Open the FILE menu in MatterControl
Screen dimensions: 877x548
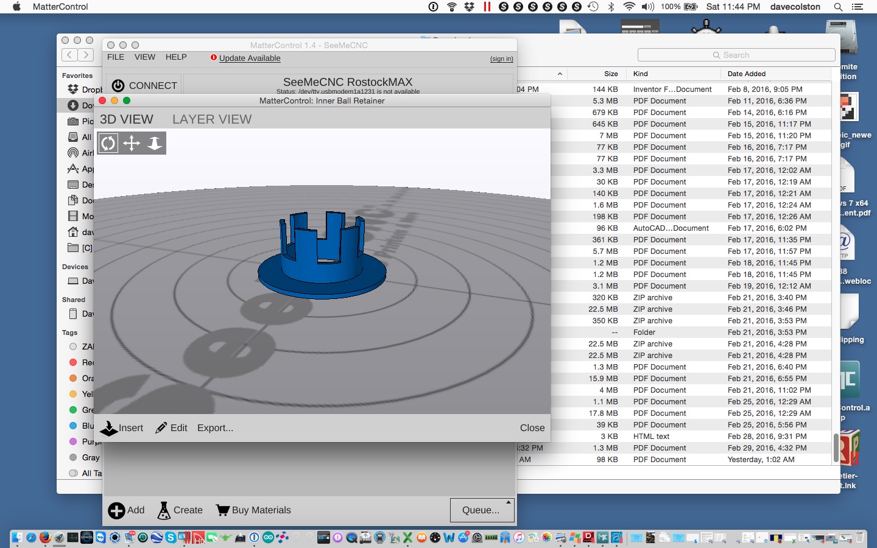[116, 57]
